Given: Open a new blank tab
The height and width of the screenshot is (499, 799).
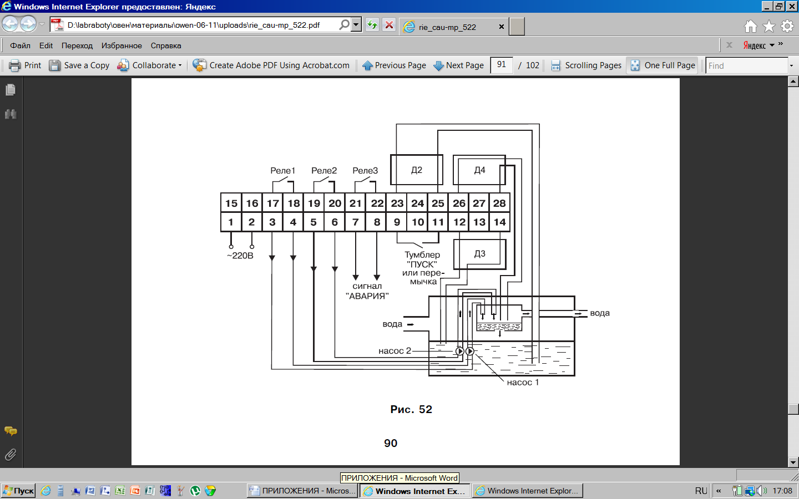Looking at the screenshot, I should (517, 27).
